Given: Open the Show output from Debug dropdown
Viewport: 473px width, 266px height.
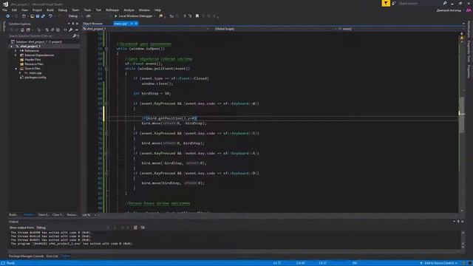Looking at the screenshot, I should (72, 228).
